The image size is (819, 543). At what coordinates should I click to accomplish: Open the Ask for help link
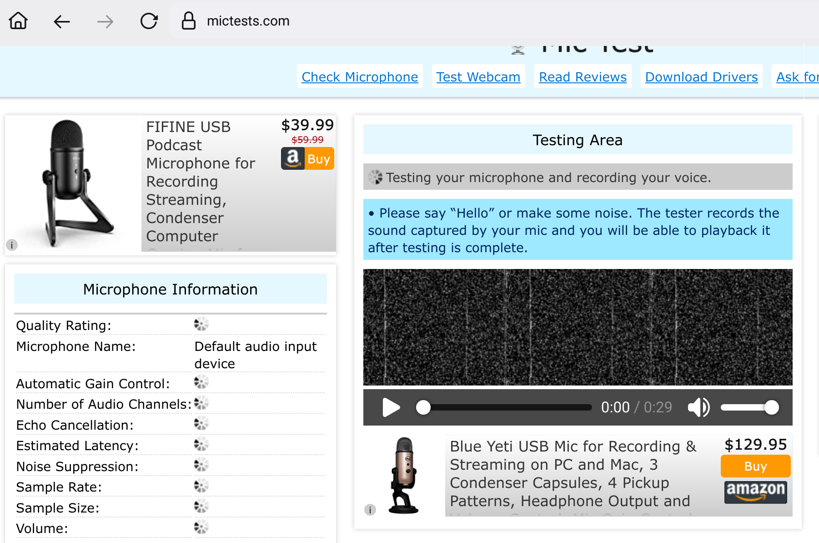[x=797, y=76]
